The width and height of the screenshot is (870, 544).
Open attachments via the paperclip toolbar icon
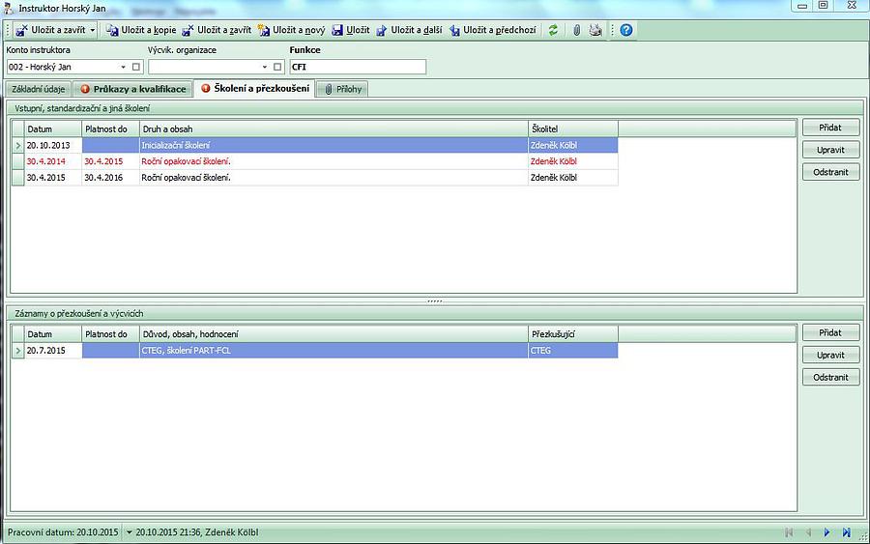tap(576, 30)
